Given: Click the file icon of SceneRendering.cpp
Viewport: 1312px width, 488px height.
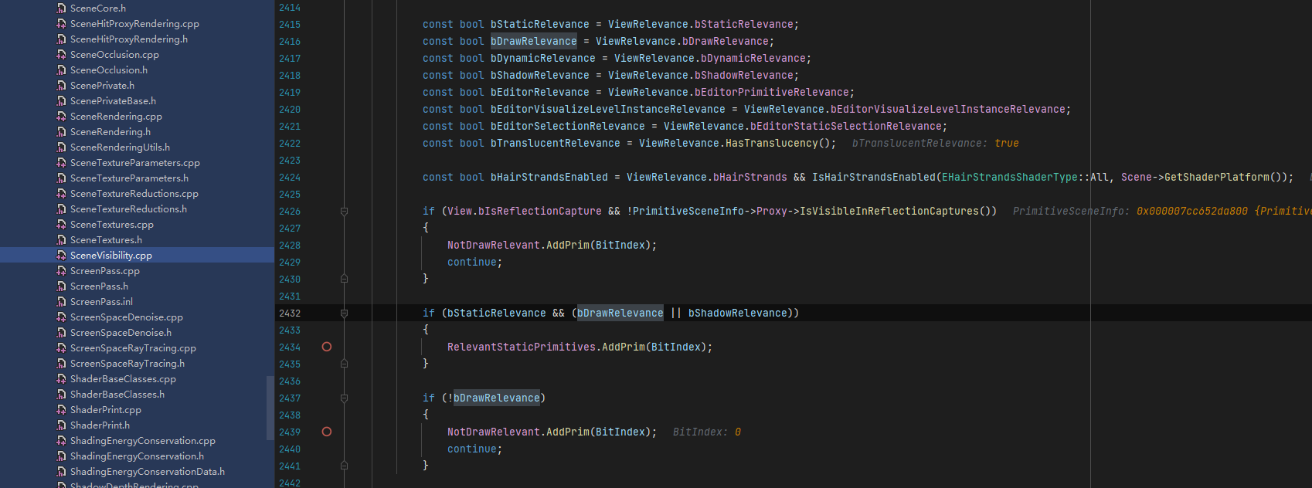Looking at the screenshot, I should pos(61,117).
